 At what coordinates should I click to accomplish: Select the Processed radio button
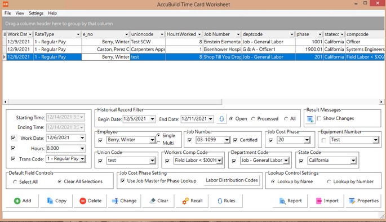click(x=253, y=119)
